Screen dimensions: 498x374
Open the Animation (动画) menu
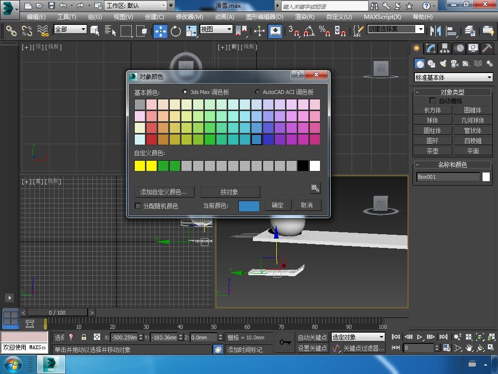coord(225,17)
